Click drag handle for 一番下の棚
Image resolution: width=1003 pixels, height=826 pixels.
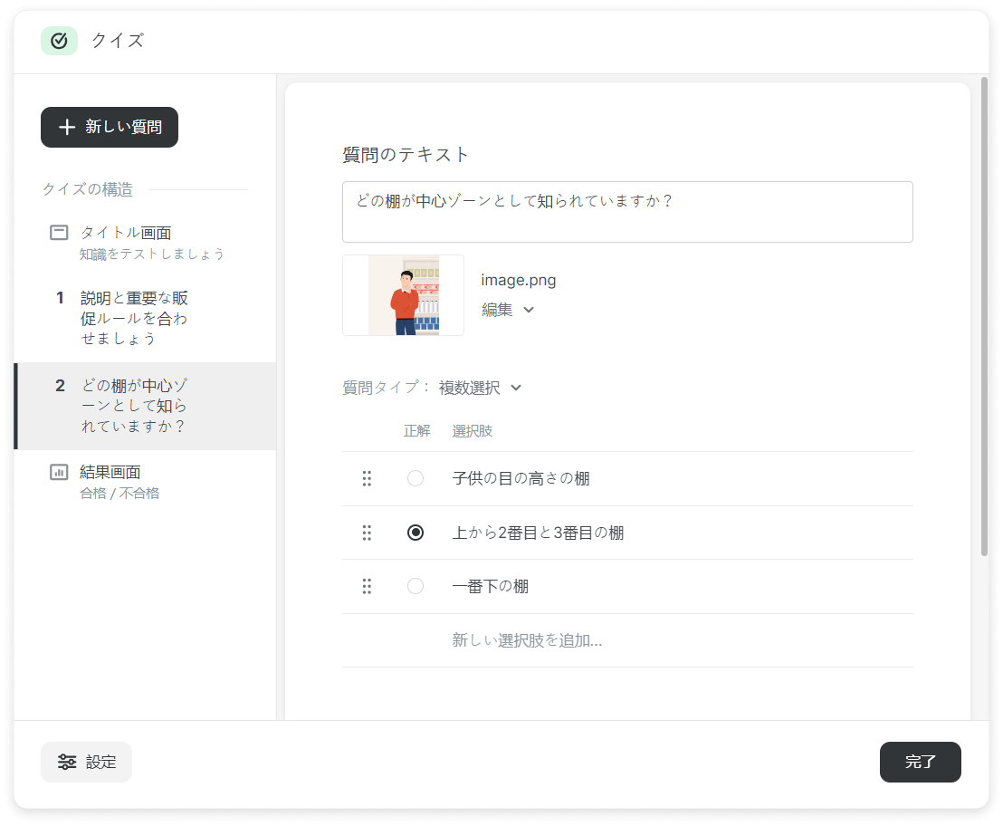[367, 586]
